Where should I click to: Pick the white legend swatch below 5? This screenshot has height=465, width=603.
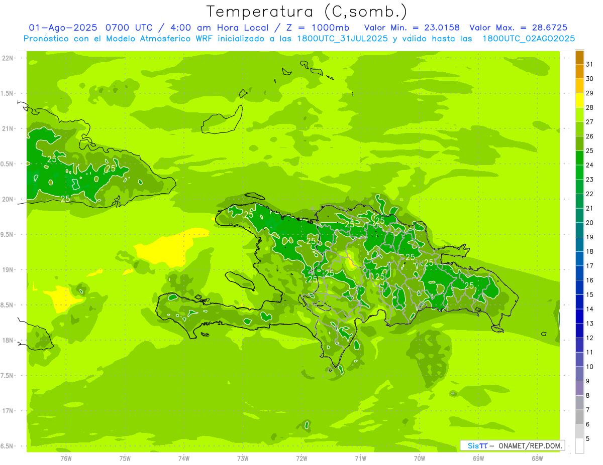click(x=579, y=446)
